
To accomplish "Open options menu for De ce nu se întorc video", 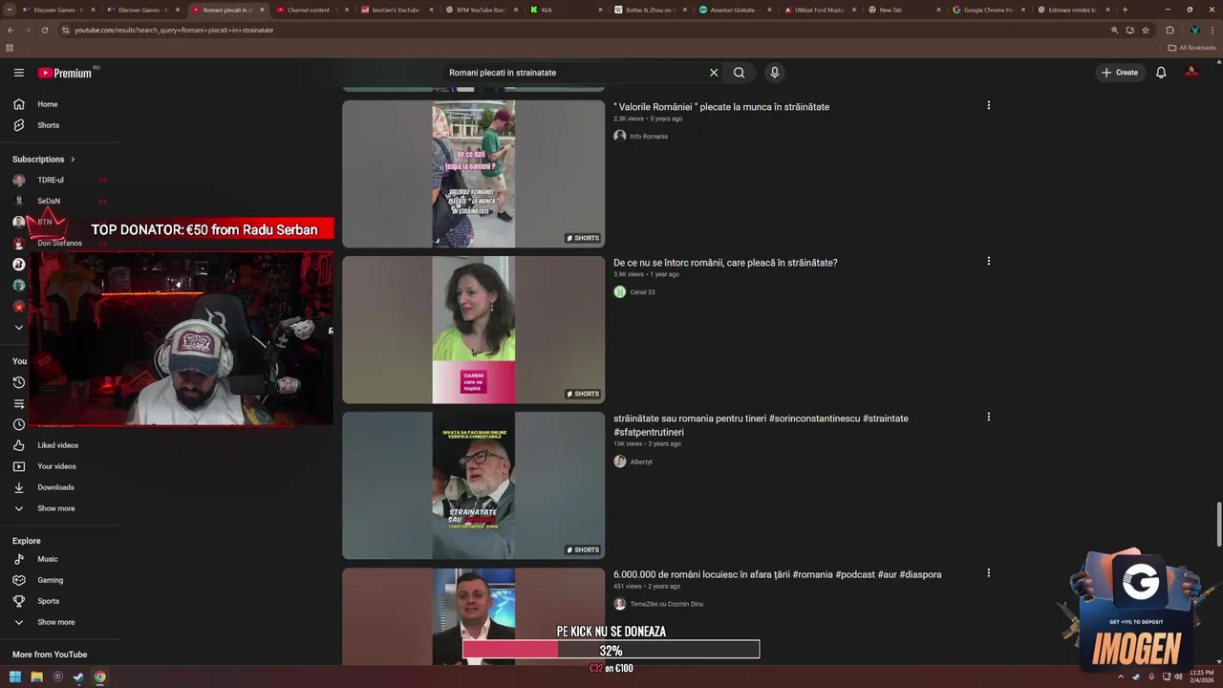I will click(x=988, y=261).
